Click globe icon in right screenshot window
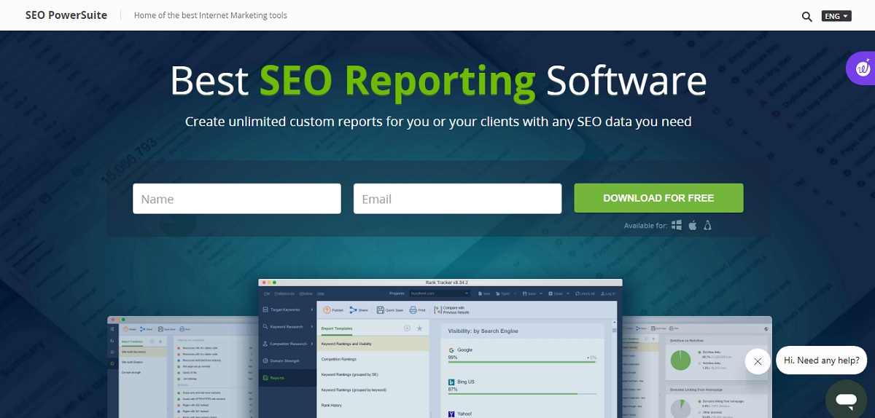 766,329
